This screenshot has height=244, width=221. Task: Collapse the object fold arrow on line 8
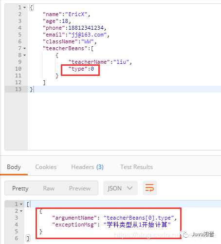click(x=25, y=55)
